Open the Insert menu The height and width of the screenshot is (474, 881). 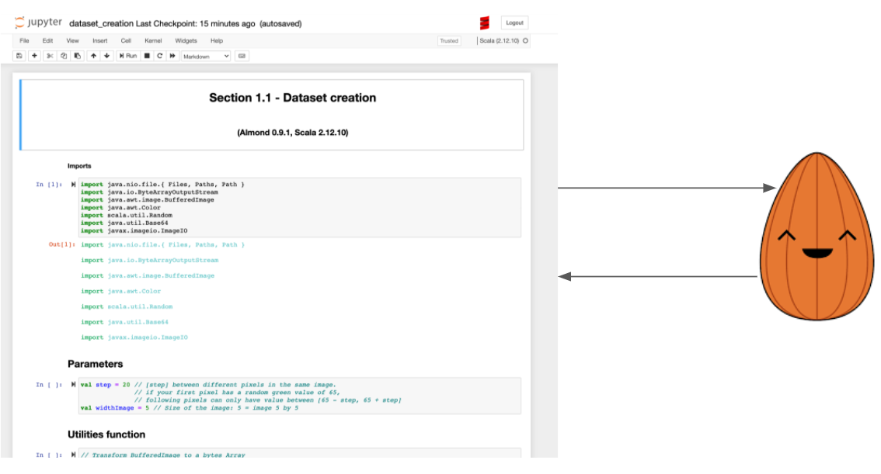100,41
